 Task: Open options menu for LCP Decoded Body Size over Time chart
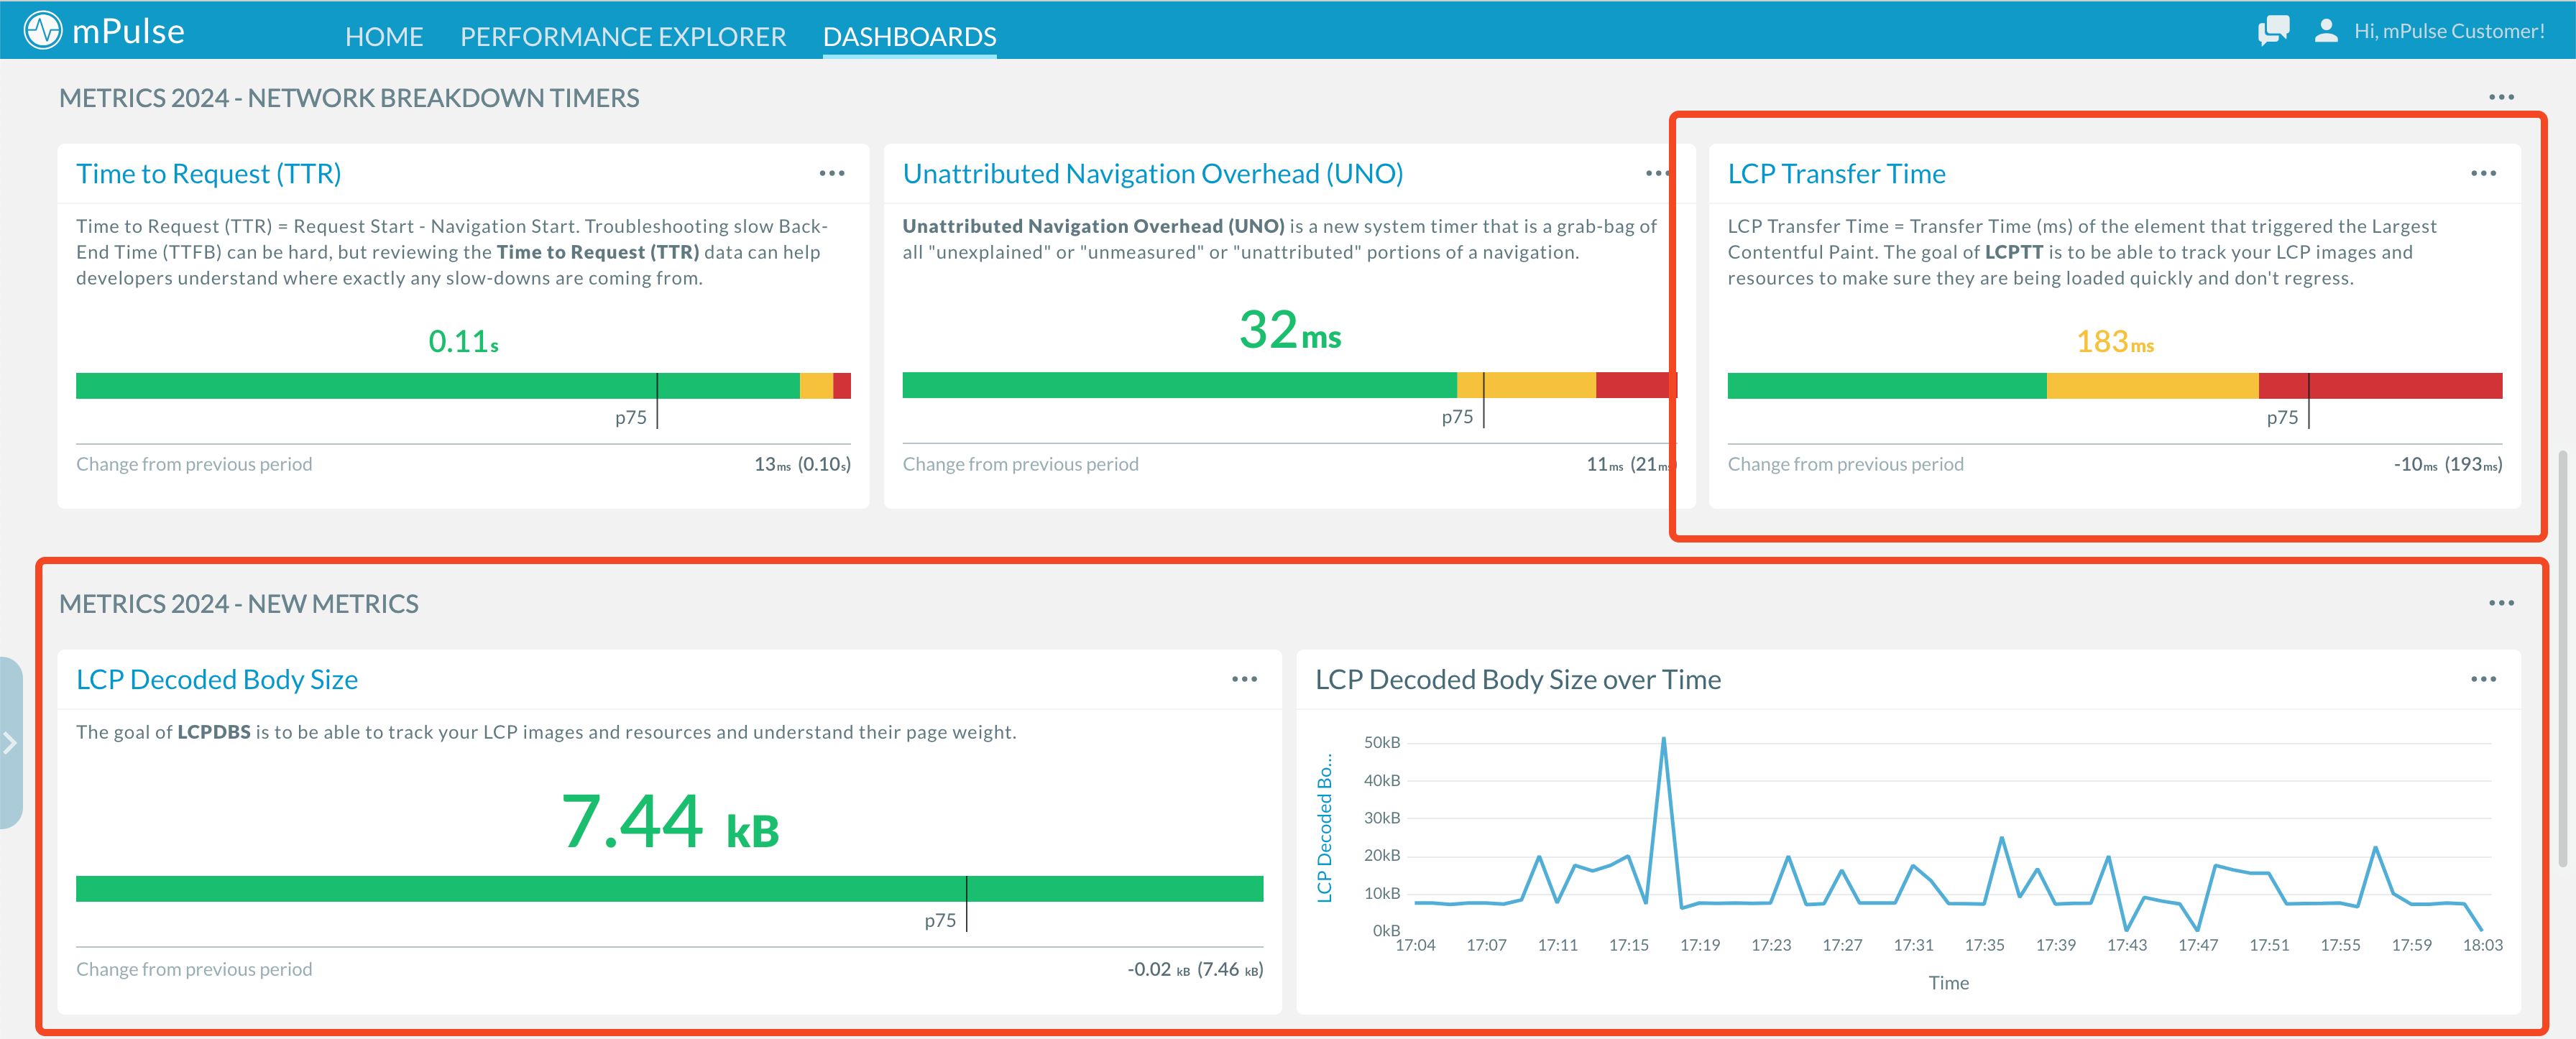(x=2483, y=679)
